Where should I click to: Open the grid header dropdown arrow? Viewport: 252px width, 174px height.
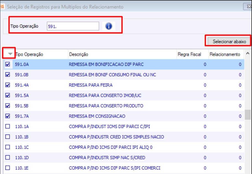10,54
